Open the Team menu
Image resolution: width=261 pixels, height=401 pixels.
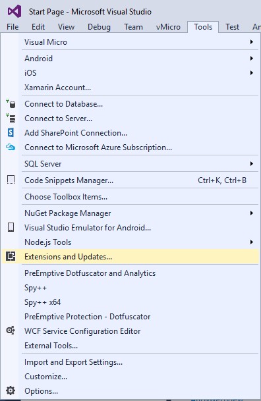point(133,27)
